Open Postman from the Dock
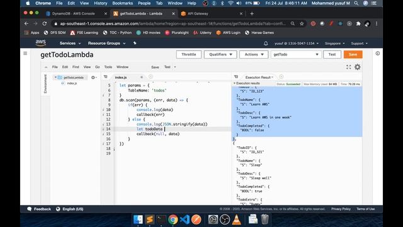Viewport: 403px width, 227px height. [x=196, y=219]
